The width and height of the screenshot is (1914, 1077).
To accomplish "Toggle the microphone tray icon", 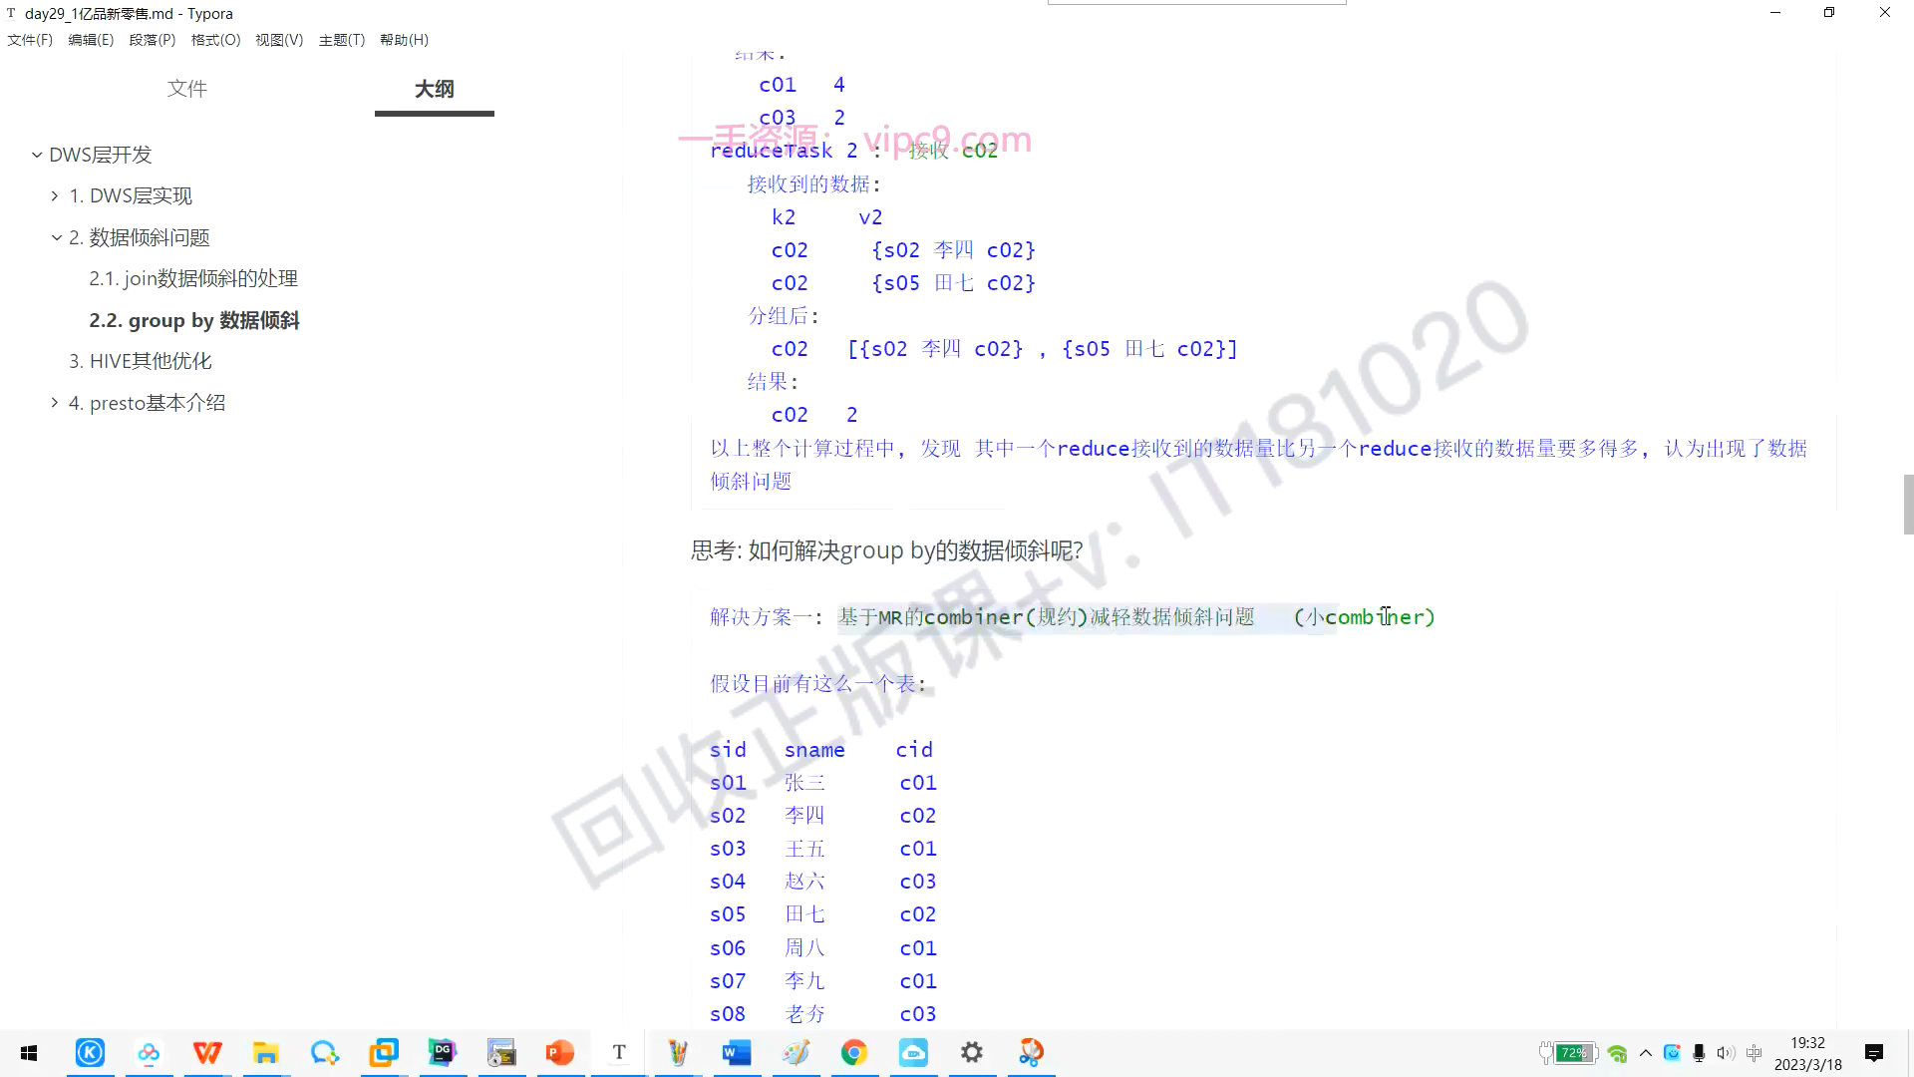I will pos(1699,1053).
